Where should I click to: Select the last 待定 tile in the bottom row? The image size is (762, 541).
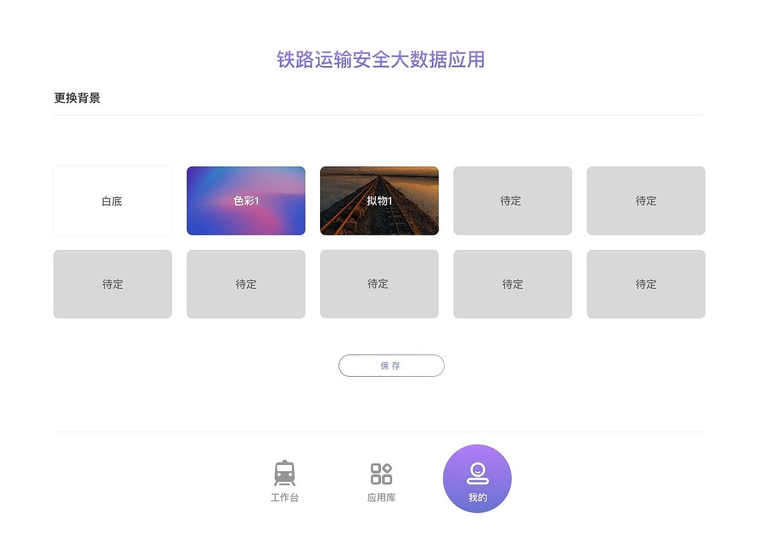tap(646, 284)
